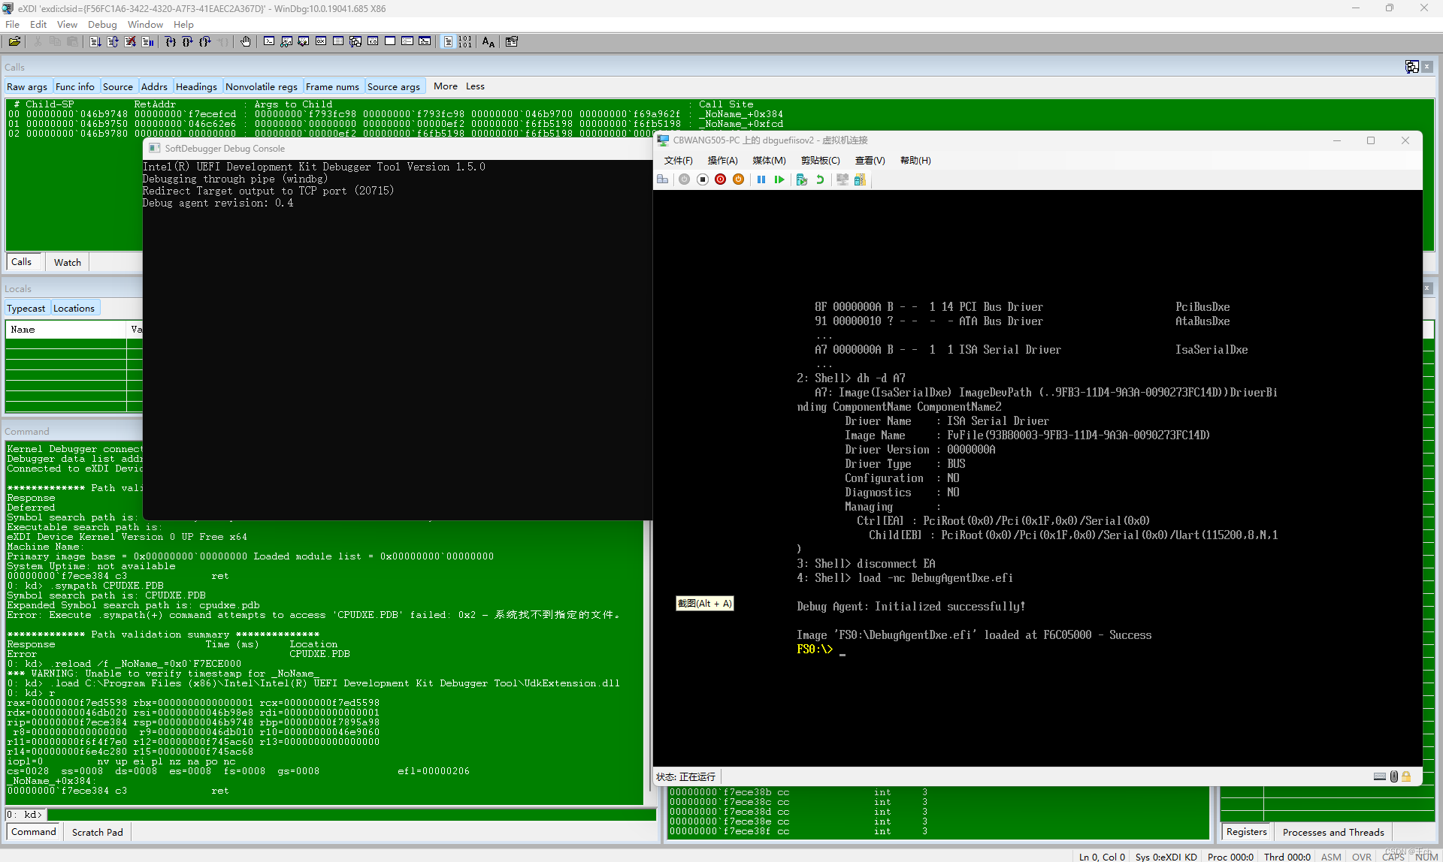Screen dimensions: 1443x862
Task: Toggle the NUM indicator in the status bar
Action: 1426,857
